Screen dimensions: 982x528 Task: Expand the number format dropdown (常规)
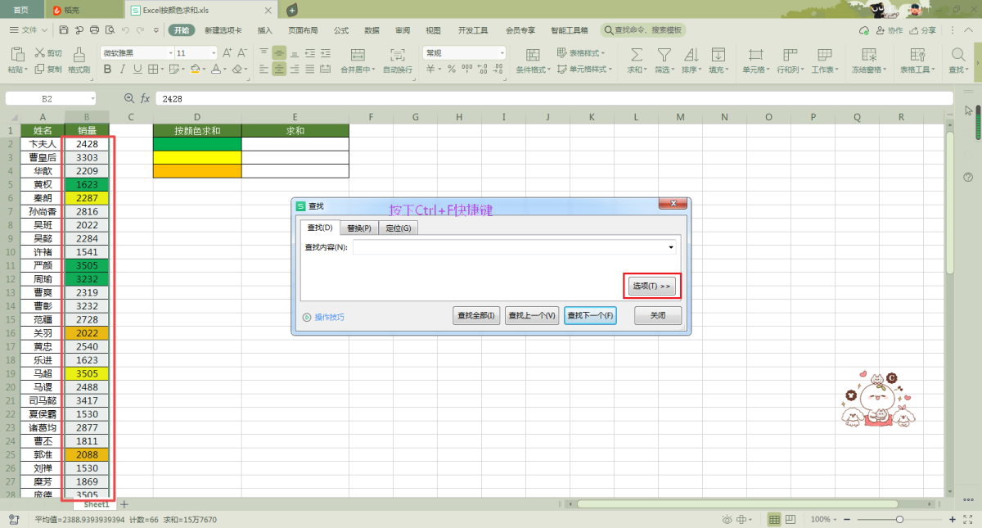click(x=502, y=53)
